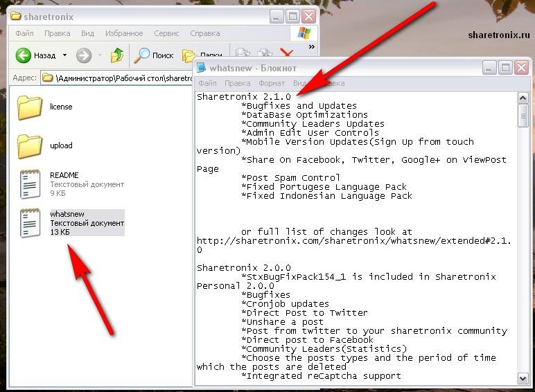Click the red Delete X toolbar icon
Image resolution: width=535 pixels, height=392 pixels.
tap(286, 53)
